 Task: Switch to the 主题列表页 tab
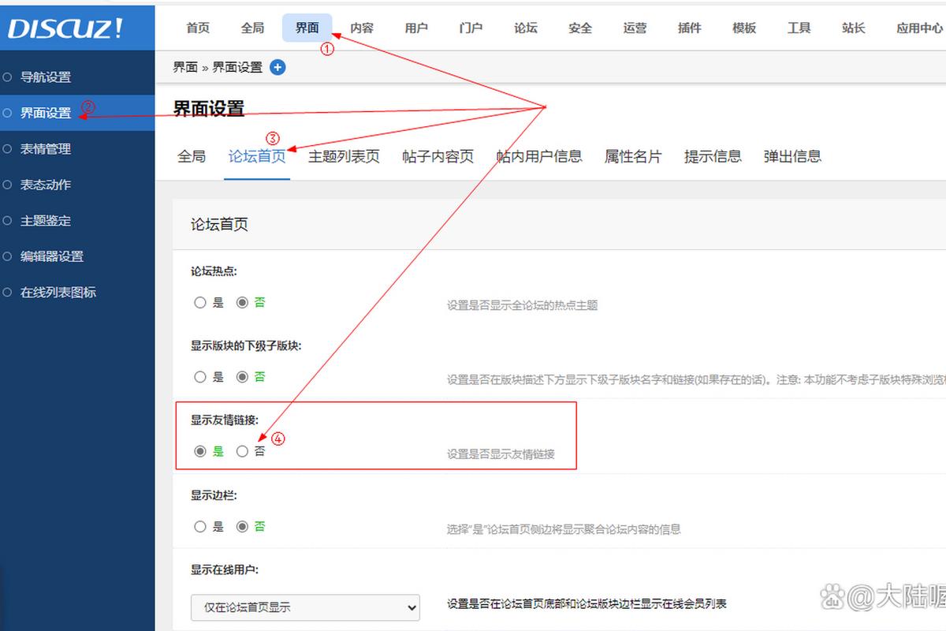(x=344, y=156)
